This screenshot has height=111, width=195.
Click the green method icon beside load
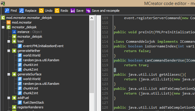(x=14, y=41)
